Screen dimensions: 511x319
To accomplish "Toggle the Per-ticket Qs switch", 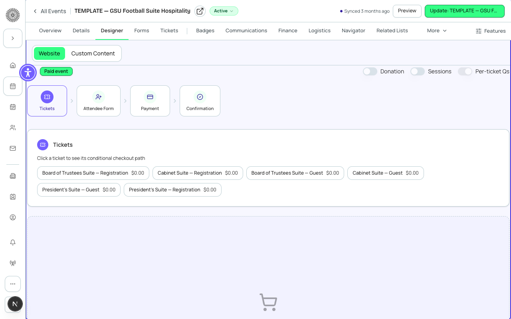I will [x=465, y=71].
